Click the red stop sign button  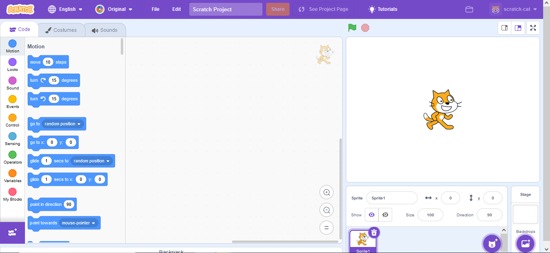pos(365,28)
